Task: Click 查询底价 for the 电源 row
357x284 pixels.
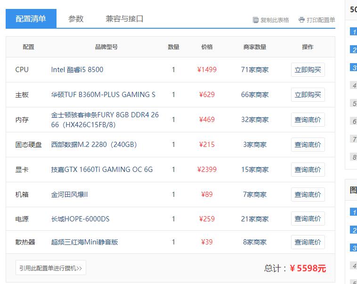Action: [308, 219]
